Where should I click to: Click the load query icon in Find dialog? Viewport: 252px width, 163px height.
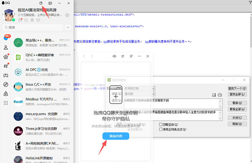pos(220,95)
